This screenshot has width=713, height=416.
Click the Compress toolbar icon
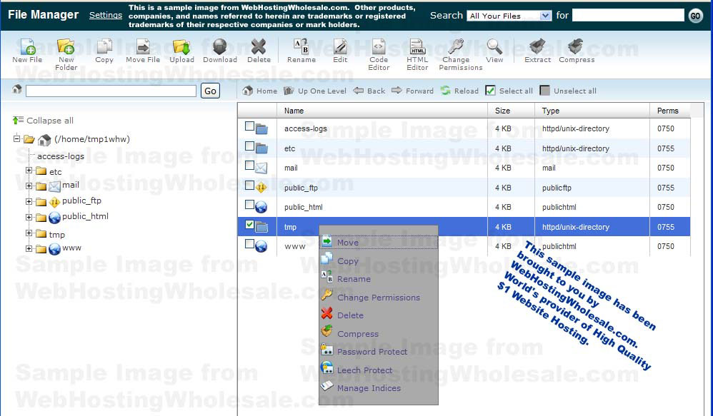(x=576, y=46)
